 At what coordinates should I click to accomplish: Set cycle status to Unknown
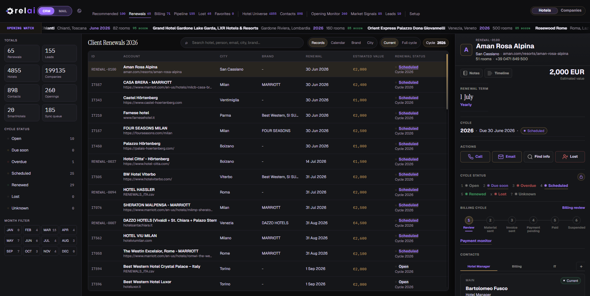tap(525, 194)
